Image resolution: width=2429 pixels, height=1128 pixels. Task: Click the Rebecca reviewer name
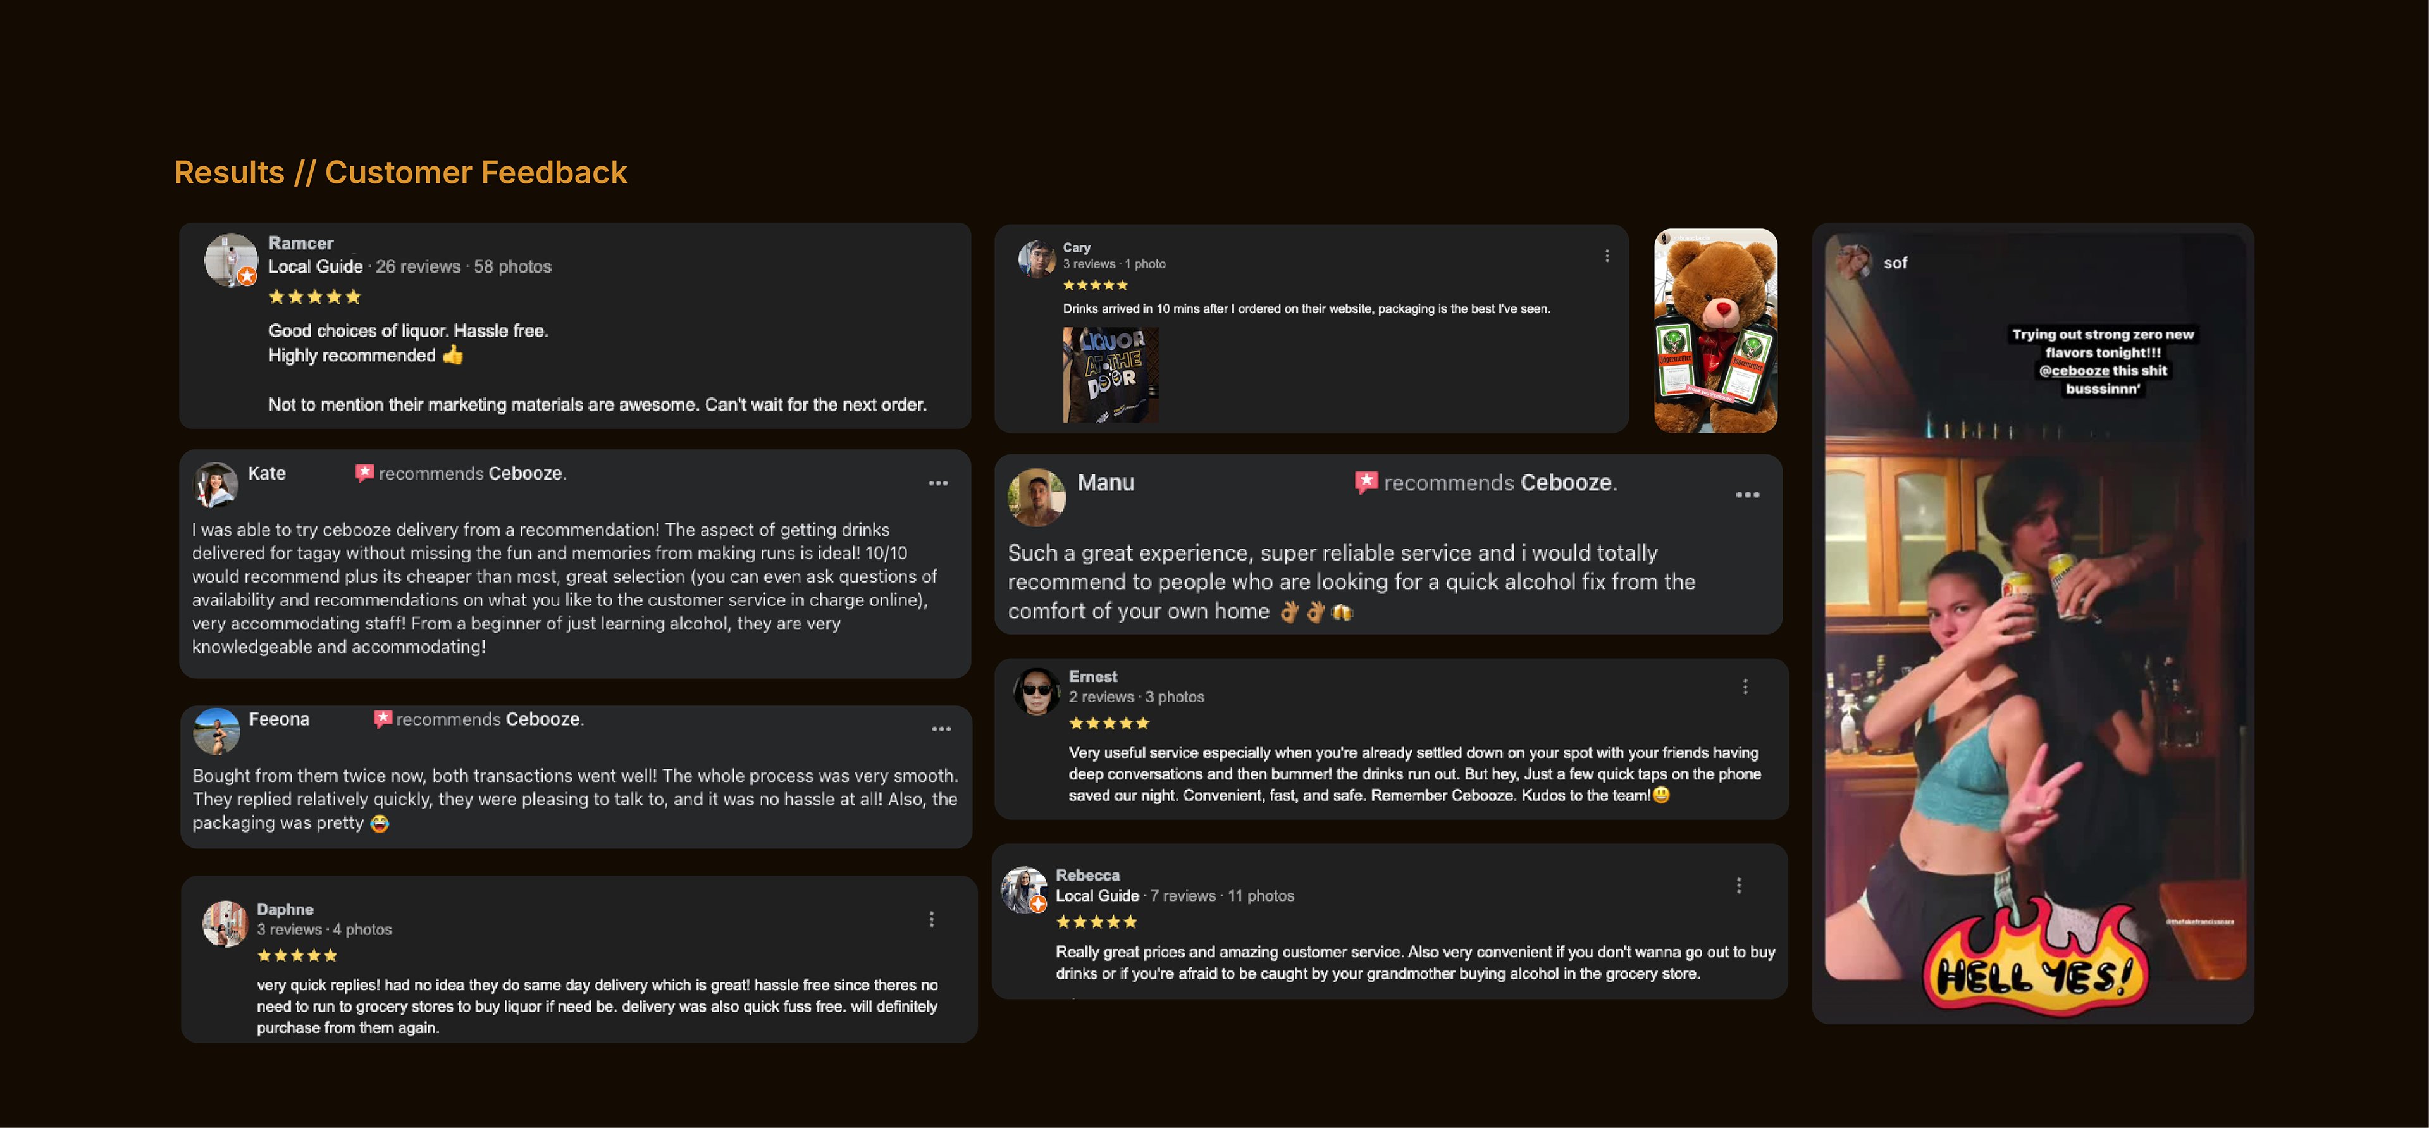[x=1087, y=875]
